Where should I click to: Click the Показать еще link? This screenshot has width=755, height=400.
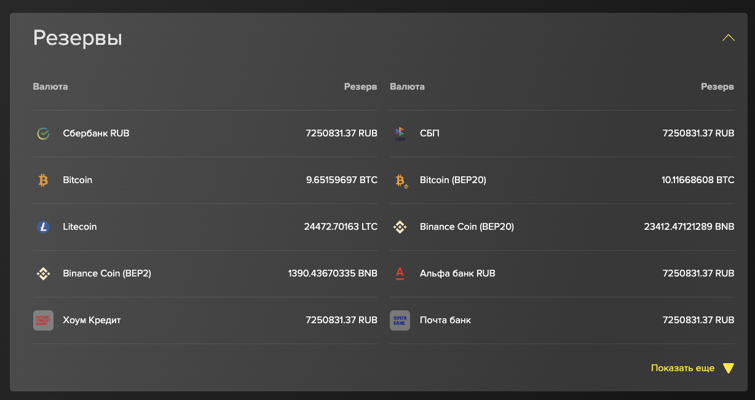point(682,368)
